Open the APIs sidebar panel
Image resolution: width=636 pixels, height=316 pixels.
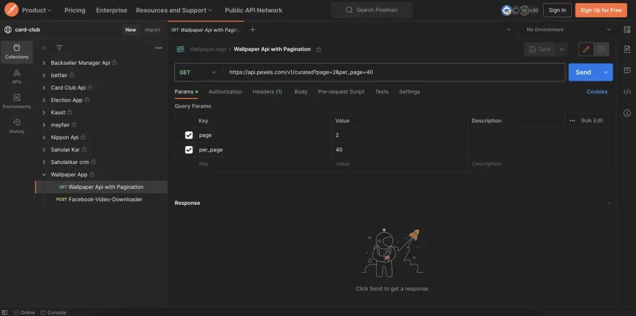[x=17, y=77]
